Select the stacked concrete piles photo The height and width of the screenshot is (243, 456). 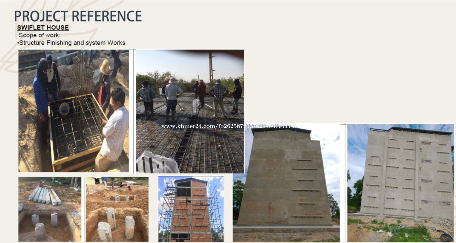(50, 209)
